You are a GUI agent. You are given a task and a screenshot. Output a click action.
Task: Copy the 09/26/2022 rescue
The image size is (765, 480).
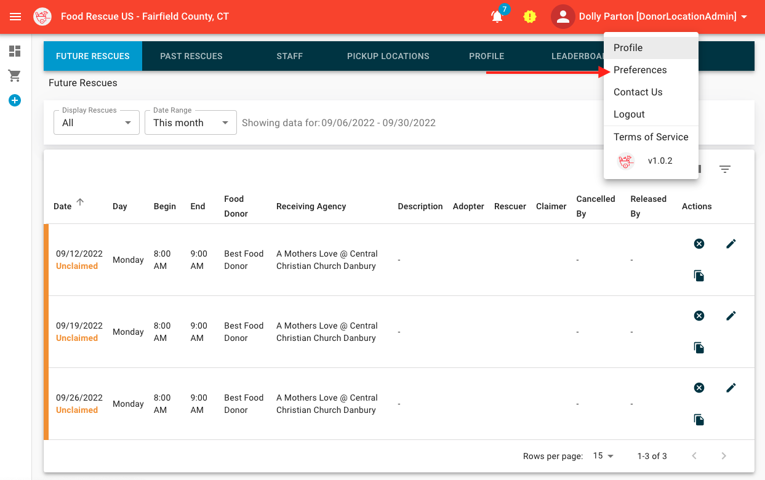point(699,420)
